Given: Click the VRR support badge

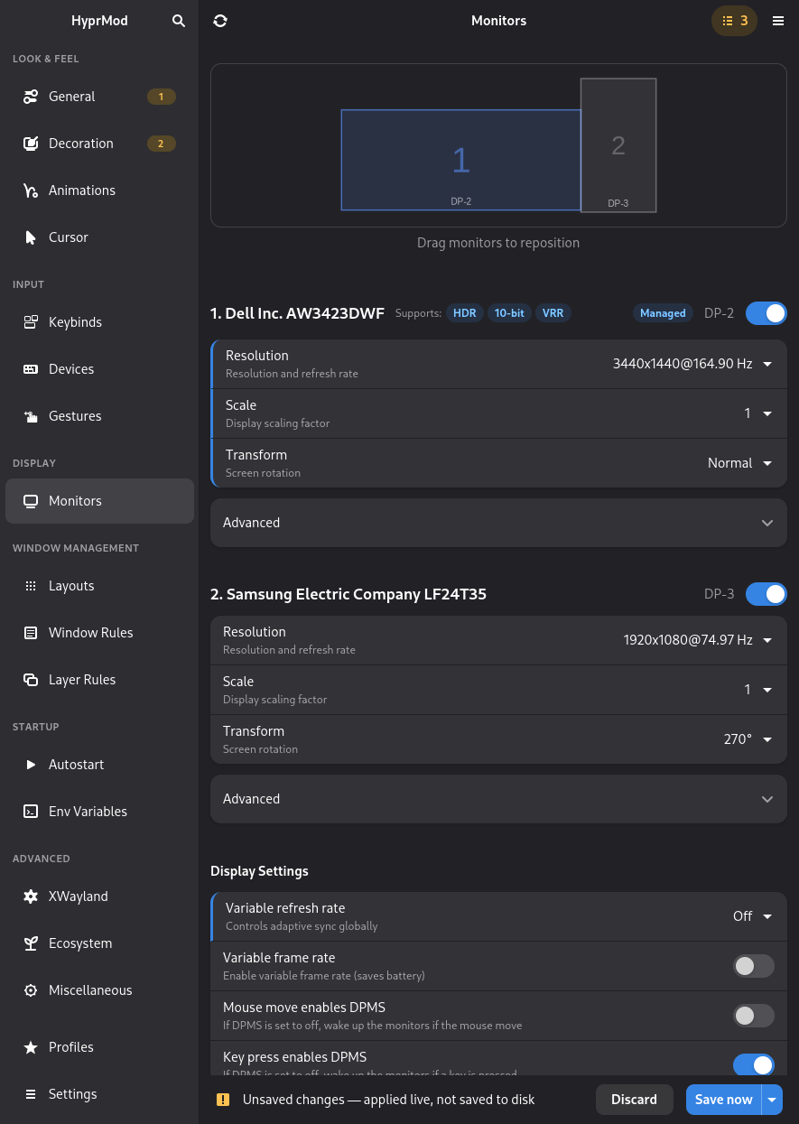Looking at the screenshot, I should (553, 313).
